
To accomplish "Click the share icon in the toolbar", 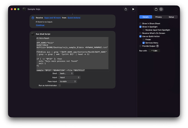I will pos(126,9).
